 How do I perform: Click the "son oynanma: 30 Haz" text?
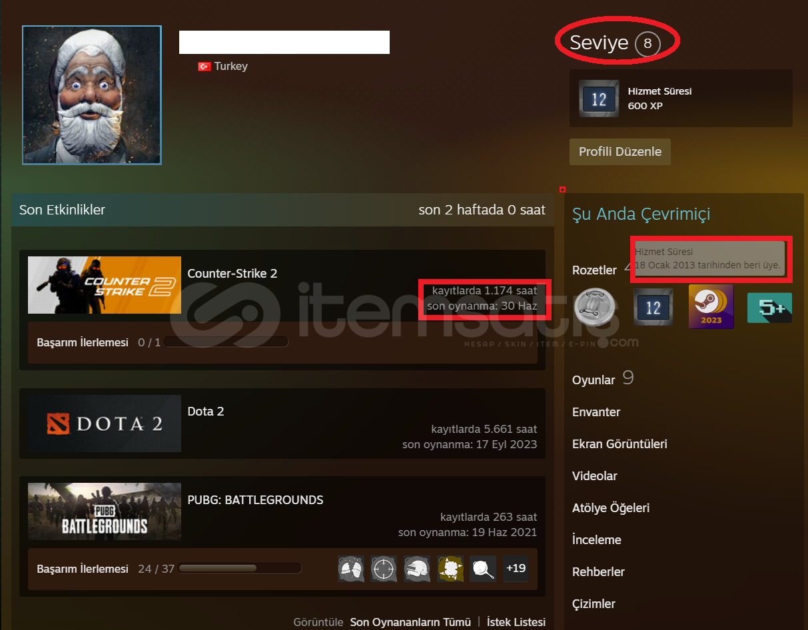(482, 306)
